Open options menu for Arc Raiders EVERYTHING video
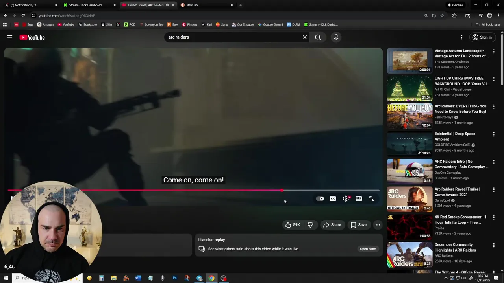Screen dimensions: 504x283 [x=494, y=107]
